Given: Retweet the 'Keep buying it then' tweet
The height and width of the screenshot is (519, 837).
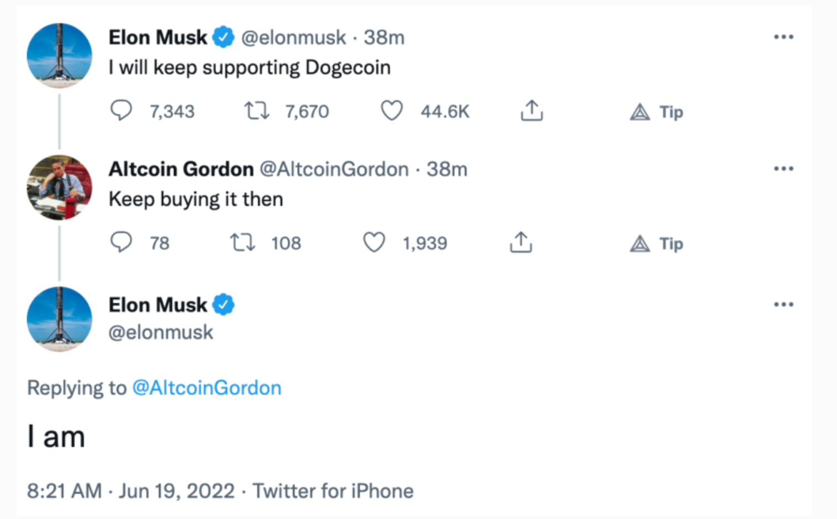Looking at the screenshot, I should coord(243,242).
